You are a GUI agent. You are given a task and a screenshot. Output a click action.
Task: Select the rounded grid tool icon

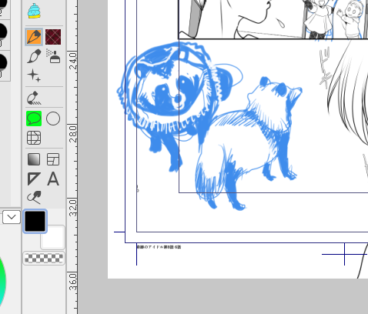pos(34,138)
